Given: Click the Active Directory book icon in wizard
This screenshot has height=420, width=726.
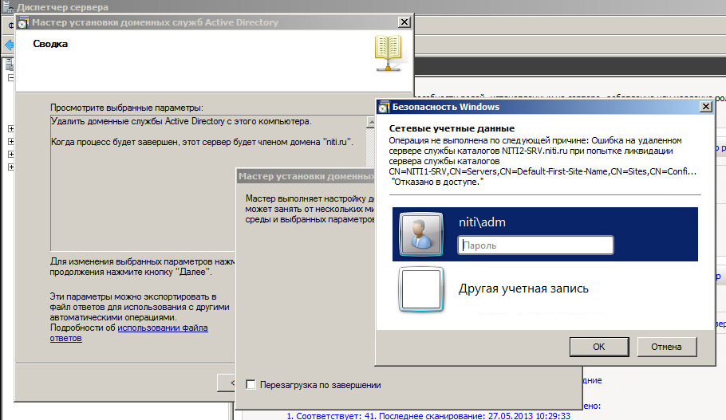Looking at the screenshot, I should coord(389,53).
